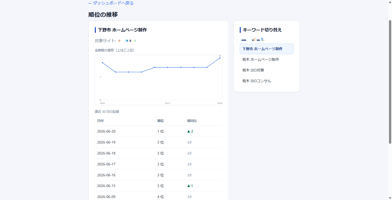Image resolution: width=392 pixels, height=200 pixels.
Task: Click the 3 位 cell for 2026-06-19
Action: 160,142
